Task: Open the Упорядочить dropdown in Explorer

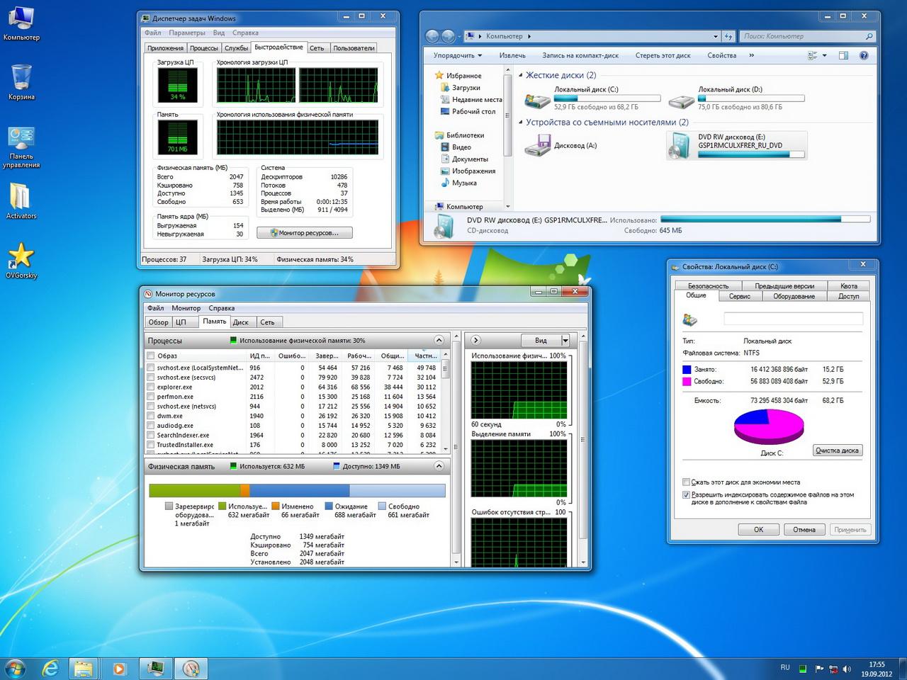Action: click(458, 55)
